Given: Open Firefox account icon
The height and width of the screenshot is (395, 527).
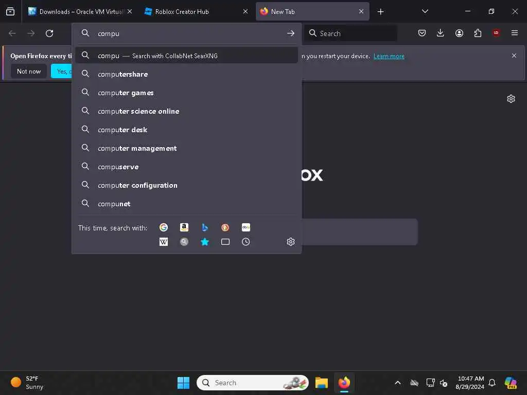Looking at the screenshot, I should coord(459,33).
